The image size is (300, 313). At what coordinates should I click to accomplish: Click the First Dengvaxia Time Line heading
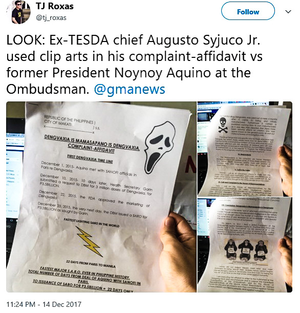coord(90,159)
